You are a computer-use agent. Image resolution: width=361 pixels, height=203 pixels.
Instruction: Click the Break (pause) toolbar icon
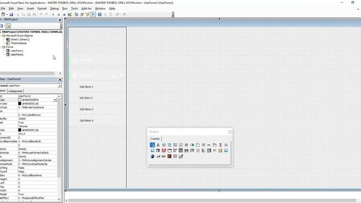click(x=59, y=15)
